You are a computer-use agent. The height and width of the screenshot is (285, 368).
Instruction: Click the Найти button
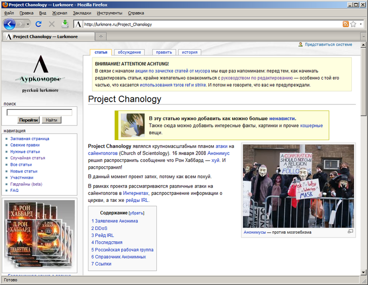point(51,120)
